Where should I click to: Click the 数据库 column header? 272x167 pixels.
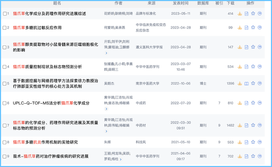pos(203,3)
